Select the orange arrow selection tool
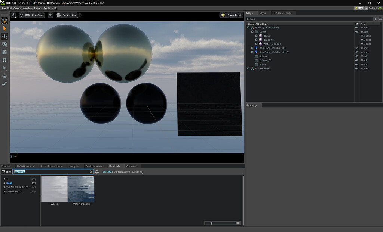 coord(4,28)
